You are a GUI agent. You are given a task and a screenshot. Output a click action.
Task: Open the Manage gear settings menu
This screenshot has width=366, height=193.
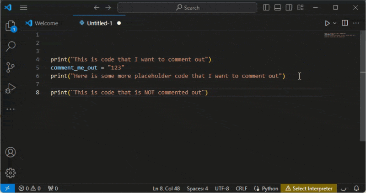(x=10, y=173)
